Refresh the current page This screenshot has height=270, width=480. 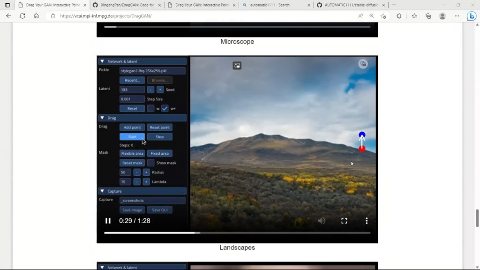point(22,16)
